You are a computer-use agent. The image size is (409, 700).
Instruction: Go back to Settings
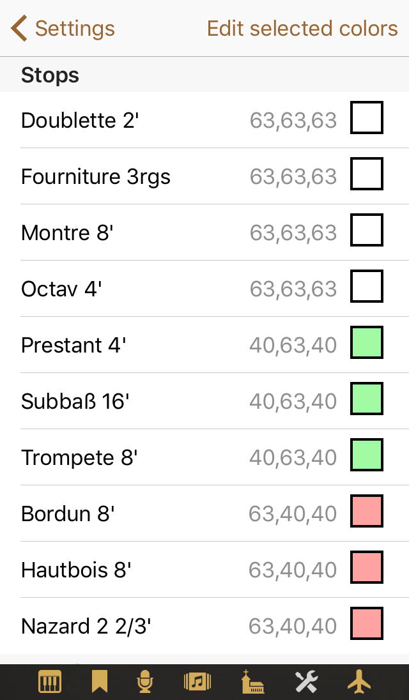coord(74,29)
